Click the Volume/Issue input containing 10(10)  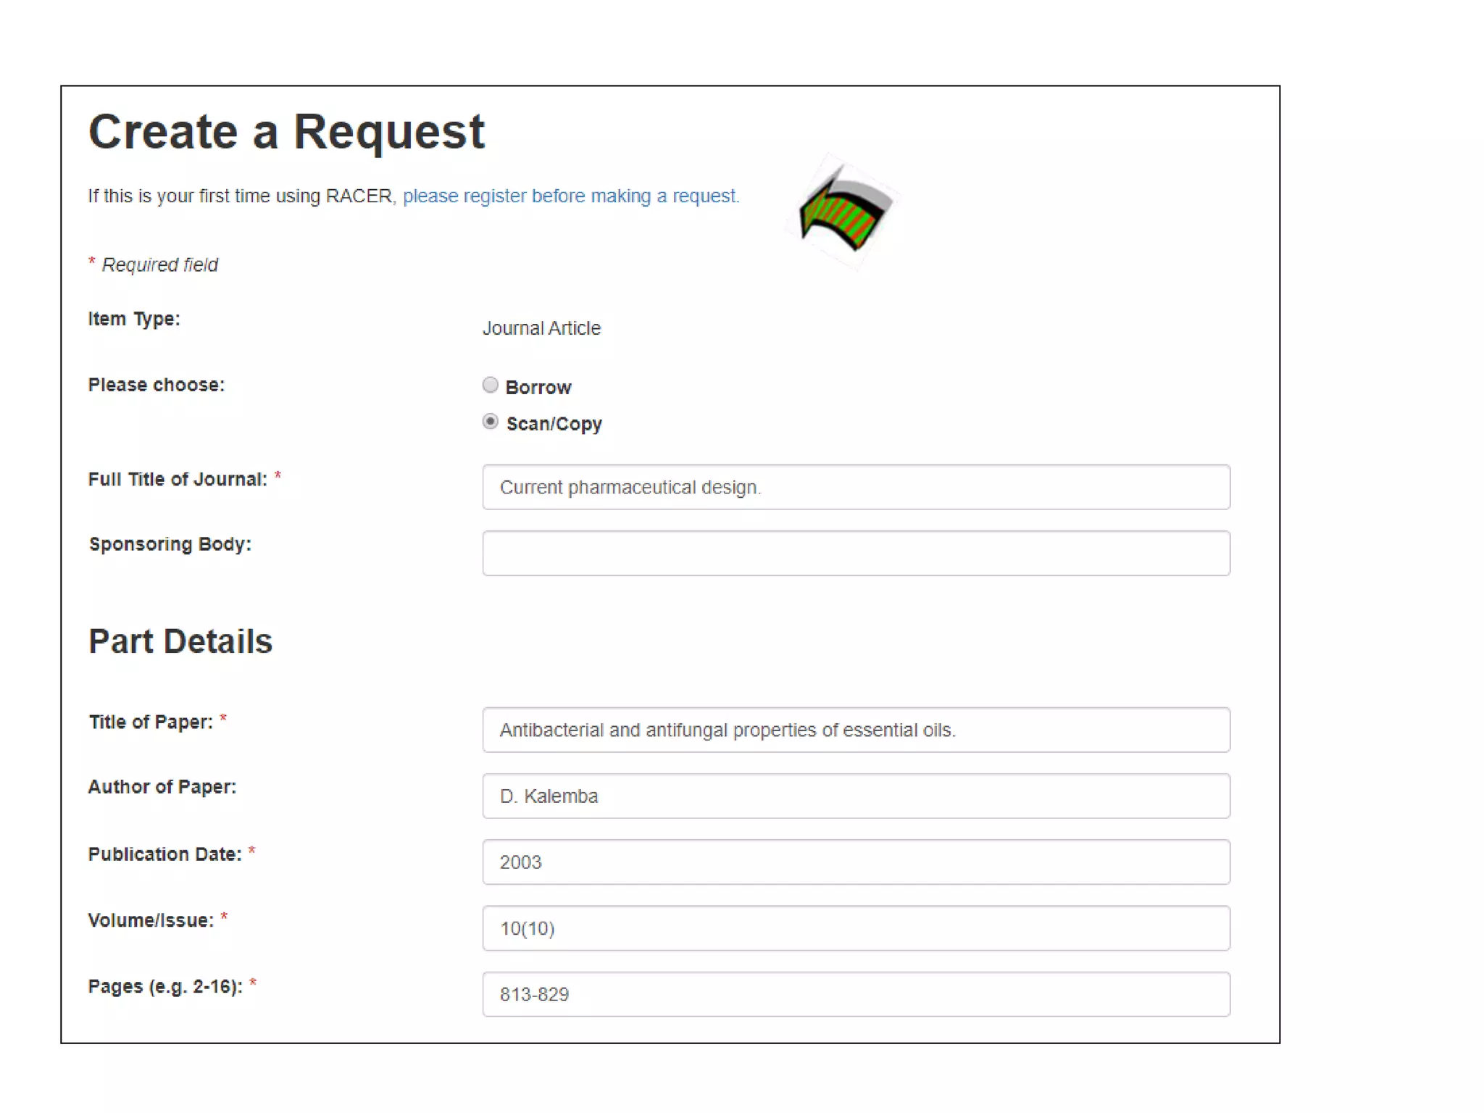click(x=856, y=928)
